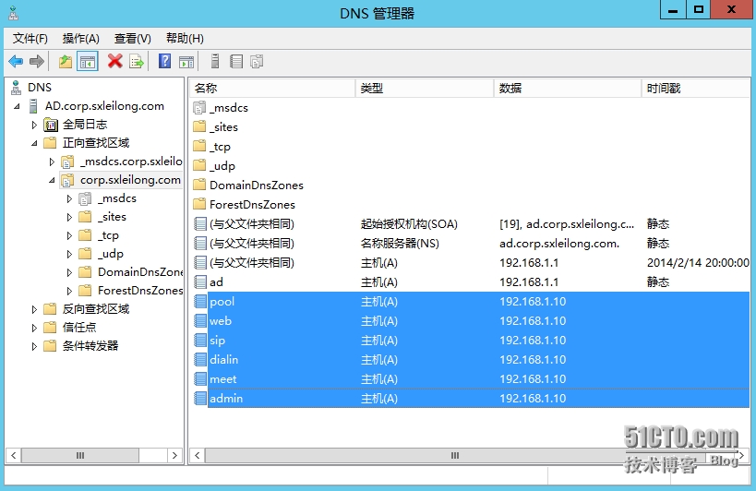Click the pool record icon
756x491 pixels.
coord(199,302)
